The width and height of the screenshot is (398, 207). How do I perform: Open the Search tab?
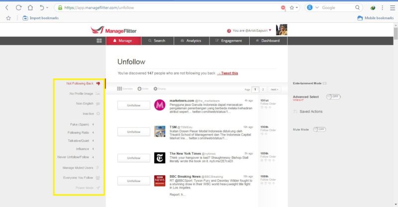(x=157, y=41)
